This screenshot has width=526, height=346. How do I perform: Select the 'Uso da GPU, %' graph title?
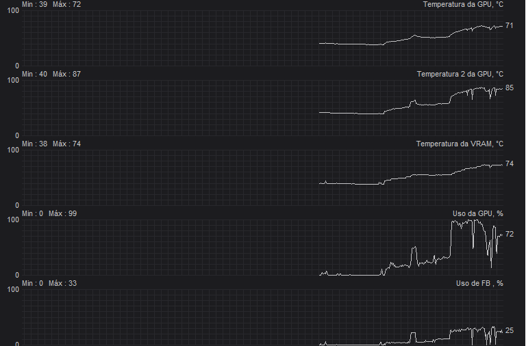[x=478, y=214]
